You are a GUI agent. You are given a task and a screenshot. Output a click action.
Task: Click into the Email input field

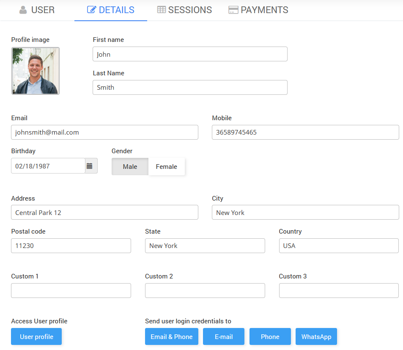(104, 132)
